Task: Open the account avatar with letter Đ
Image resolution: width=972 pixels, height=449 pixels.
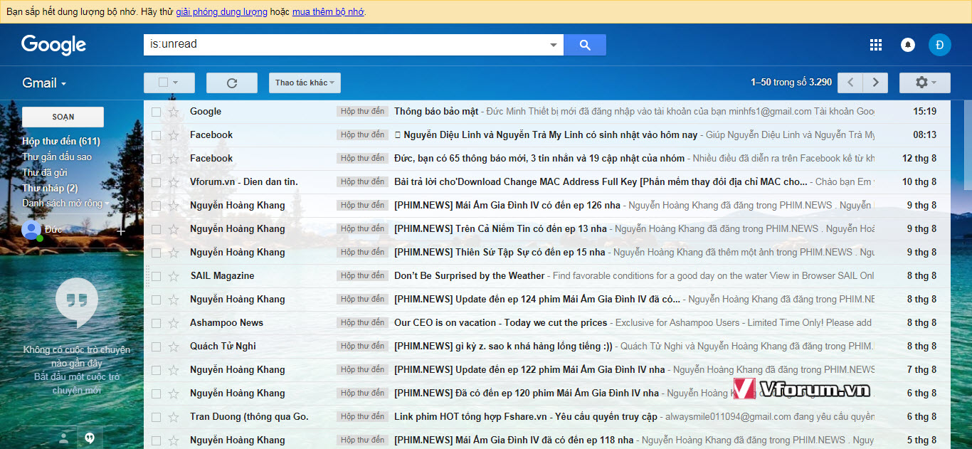Action: click(939, 45)
